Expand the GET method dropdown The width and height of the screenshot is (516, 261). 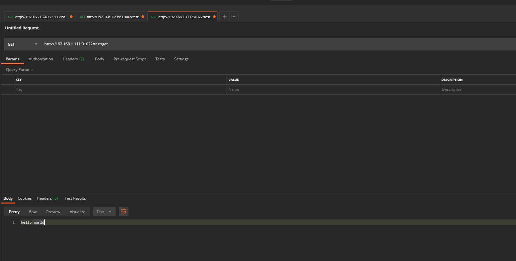[x=22, y=44]
